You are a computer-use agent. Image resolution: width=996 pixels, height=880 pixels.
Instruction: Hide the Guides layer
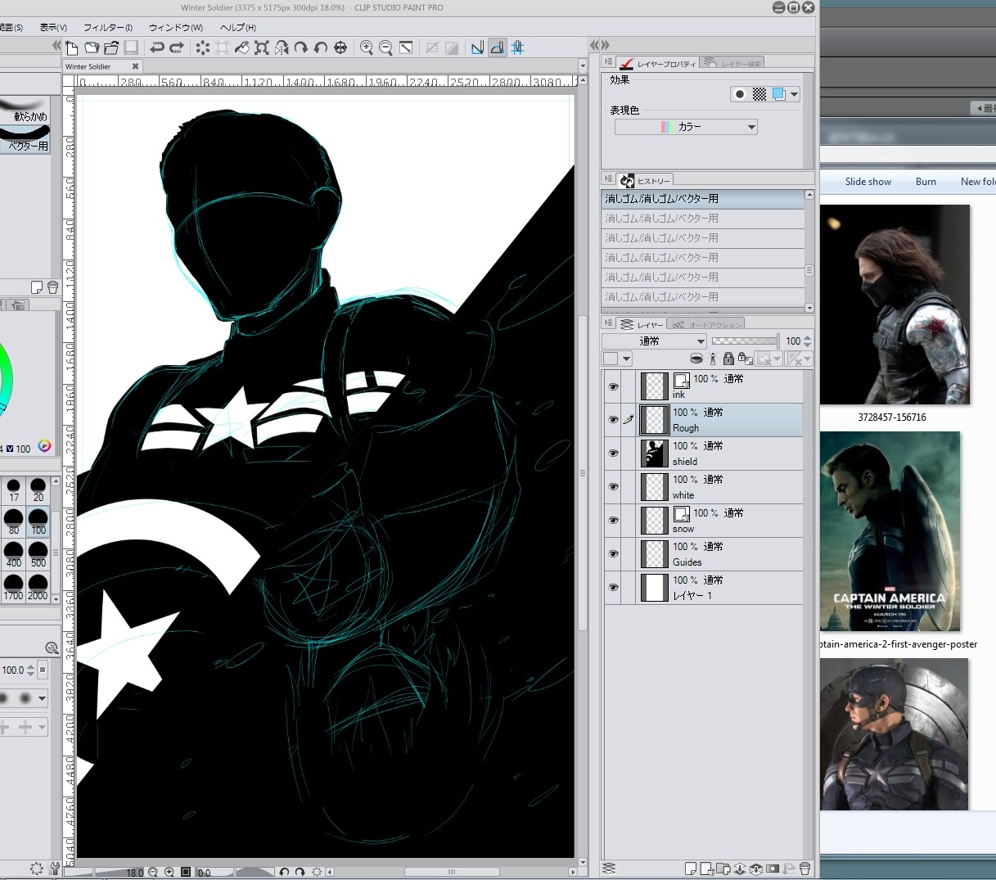(x=613, y=554)
